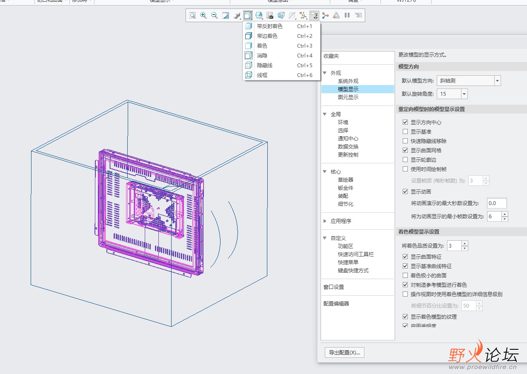Toggle 显示基准曲线特征 checkbox
The height and width of the screenshot is (374, 527).
click(405, 266)
